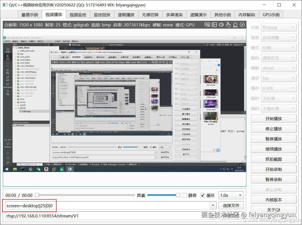
Task: Switch to the 其他示例 tab
Action: click(223, 15)
